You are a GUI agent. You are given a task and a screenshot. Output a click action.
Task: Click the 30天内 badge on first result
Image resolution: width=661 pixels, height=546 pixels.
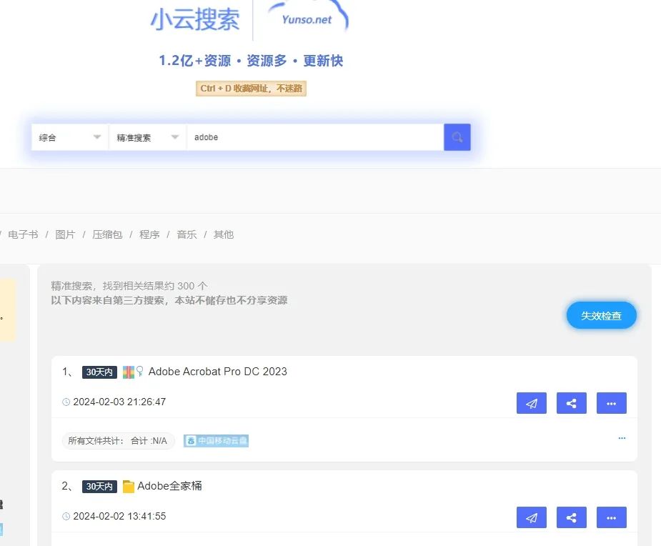[x=99, y=372]
